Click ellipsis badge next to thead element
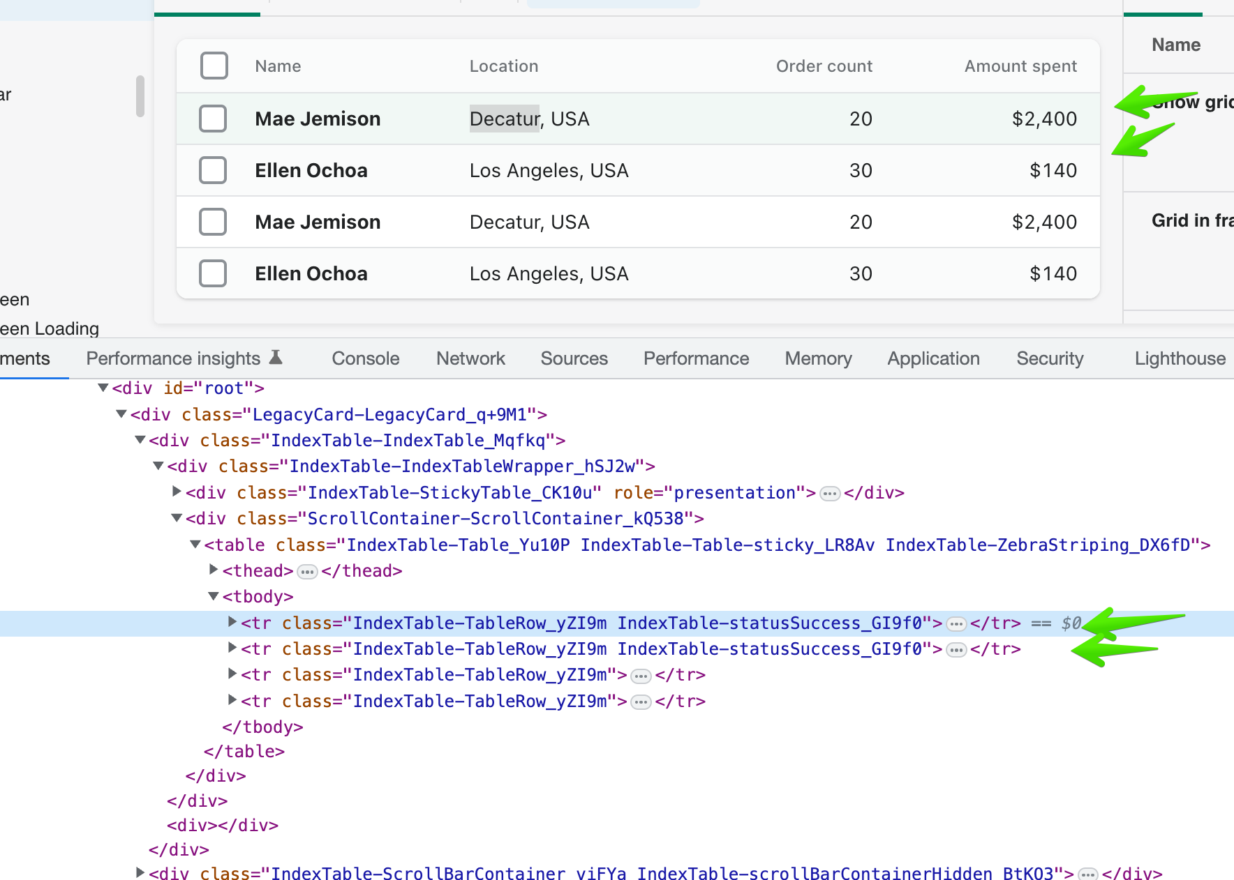Screen dimensions: 1234x880 tap(307, 572)
